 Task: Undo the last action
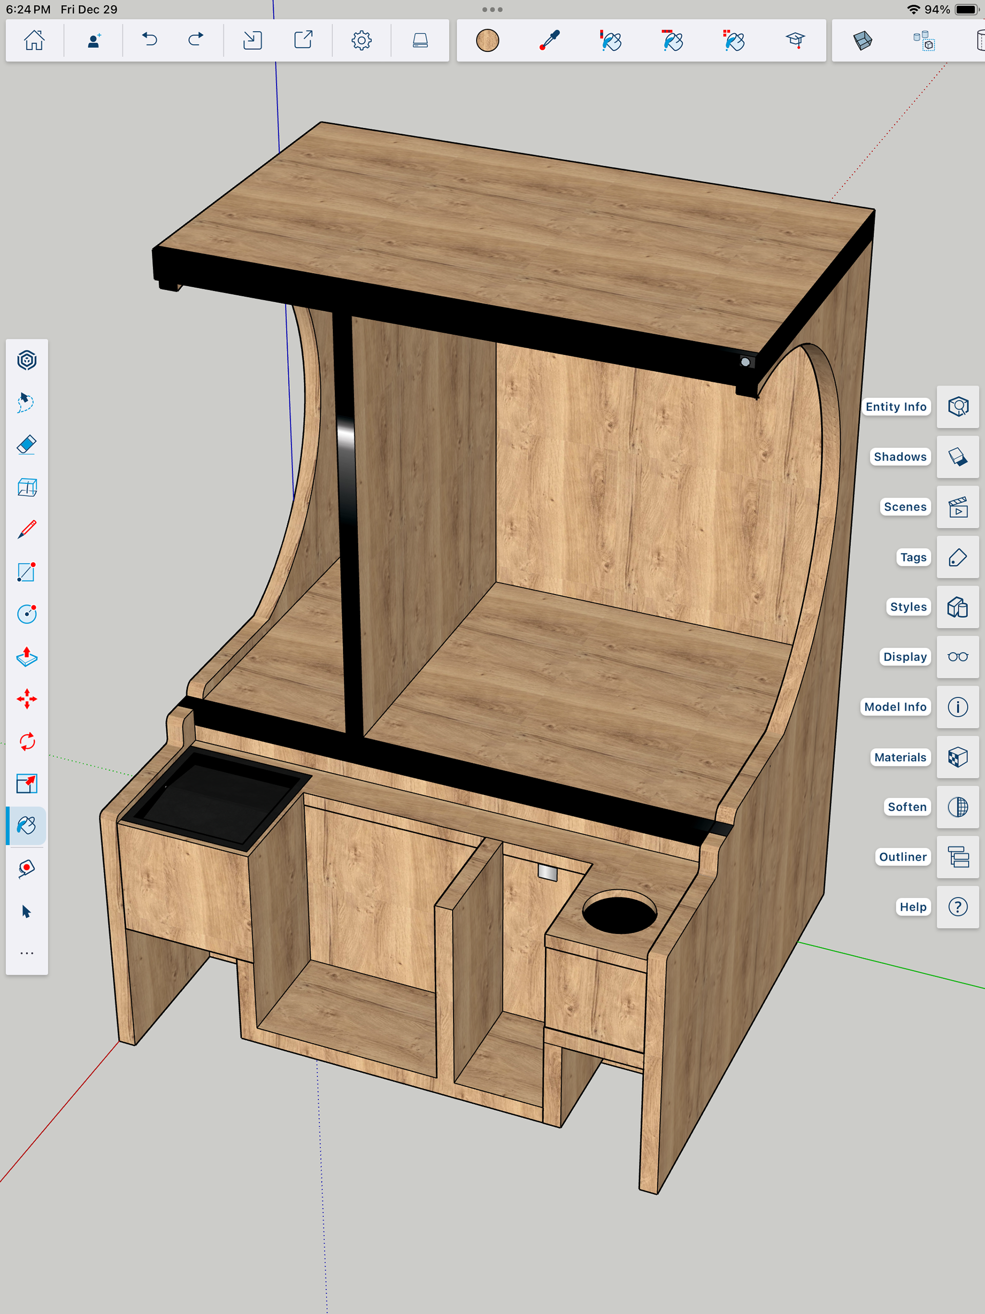pyautogui.click(x=150, y=41)
